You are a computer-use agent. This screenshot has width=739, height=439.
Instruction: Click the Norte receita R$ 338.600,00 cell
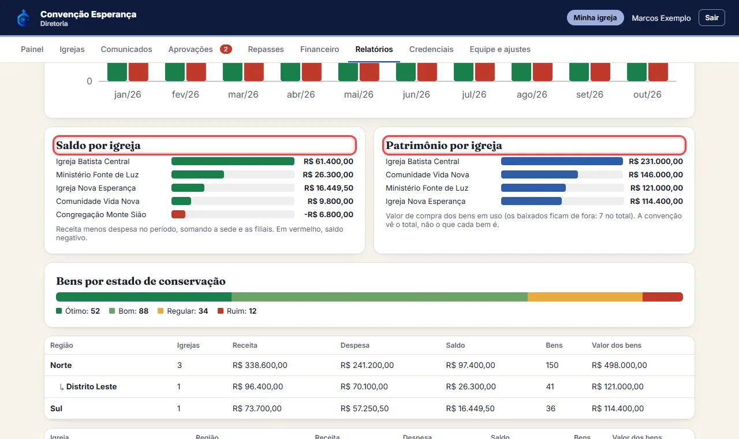coord(260,365)
